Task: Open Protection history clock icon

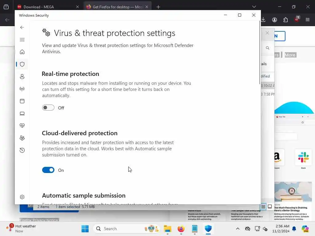Action: pos(22,150)
